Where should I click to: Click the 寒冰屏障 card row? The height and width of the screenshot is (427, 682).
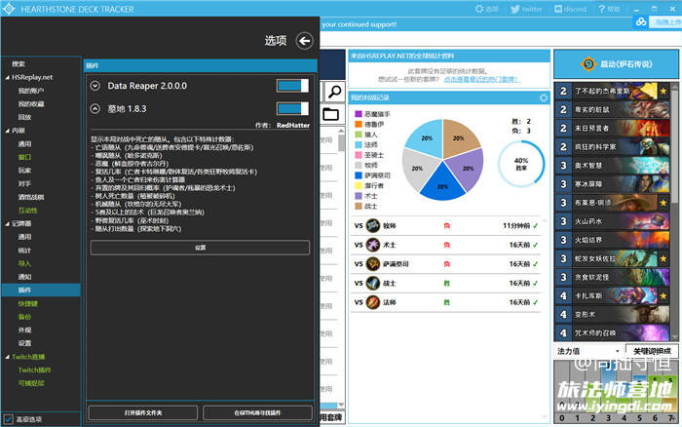(612, 184)
